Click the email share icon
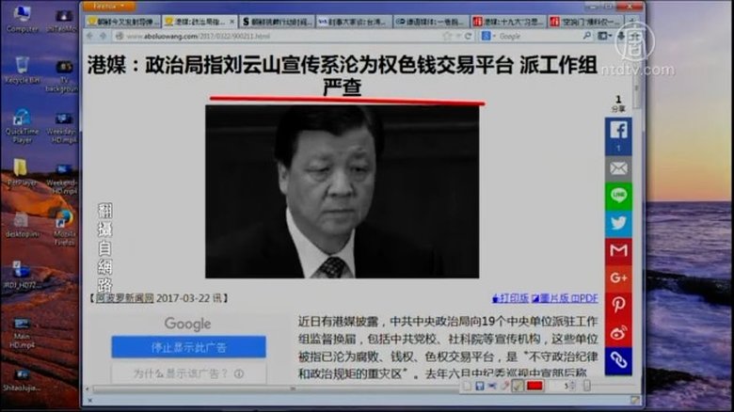Screen dimensions: 734x412 click(x=618, y=168)
